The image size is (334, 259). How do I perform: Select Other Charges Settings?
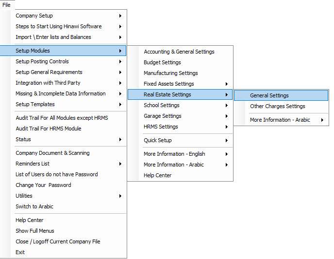pyautogui.click(x=281, y=106)
